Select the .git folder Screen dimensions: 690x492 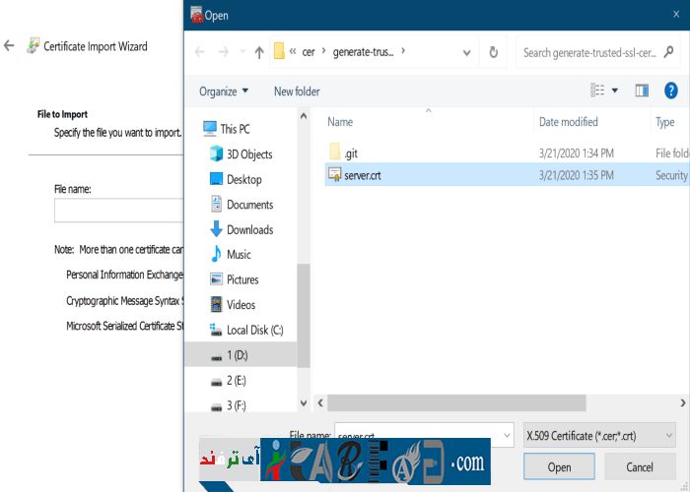click(x=350, y=153)
